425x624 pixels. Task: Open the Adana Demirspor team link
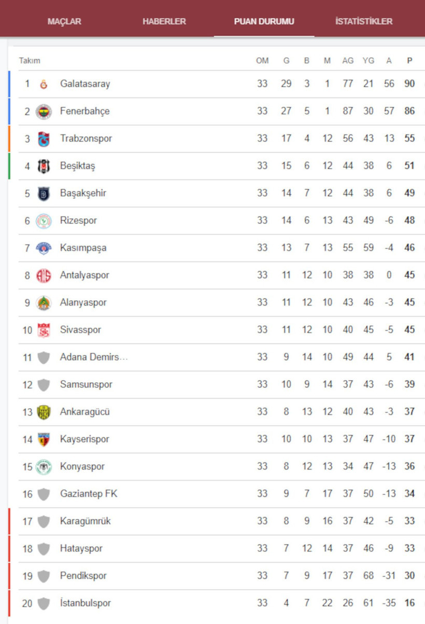pyautogui.click(x=94, y=357)
